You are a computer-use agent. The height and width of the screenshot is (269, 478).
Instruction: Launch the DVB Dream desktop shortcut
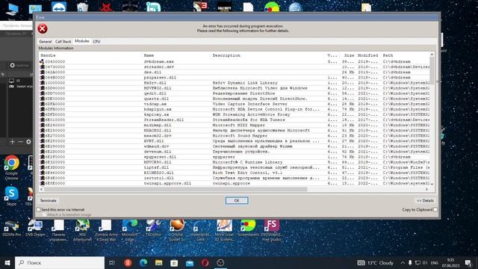[35, 228]
